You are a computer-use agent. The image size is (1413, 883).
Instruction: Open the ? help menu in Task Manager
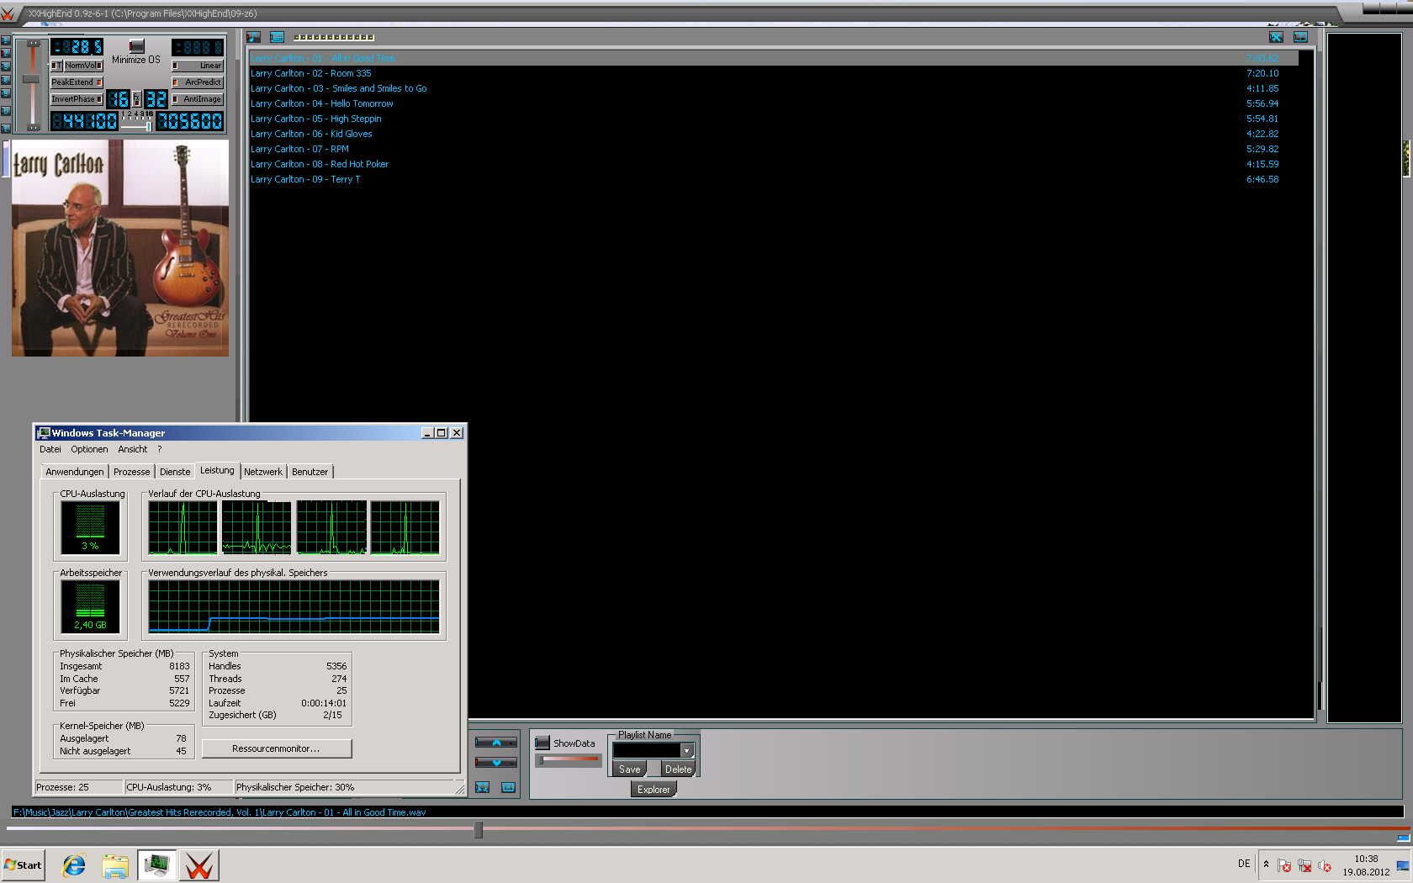160,449
